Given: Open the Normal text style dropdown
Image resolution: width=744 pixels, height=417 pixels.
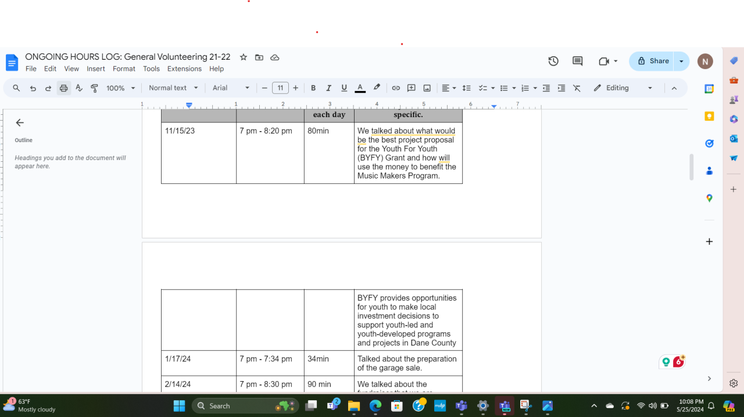Looking at the screenshot, I should click(173, 88).
